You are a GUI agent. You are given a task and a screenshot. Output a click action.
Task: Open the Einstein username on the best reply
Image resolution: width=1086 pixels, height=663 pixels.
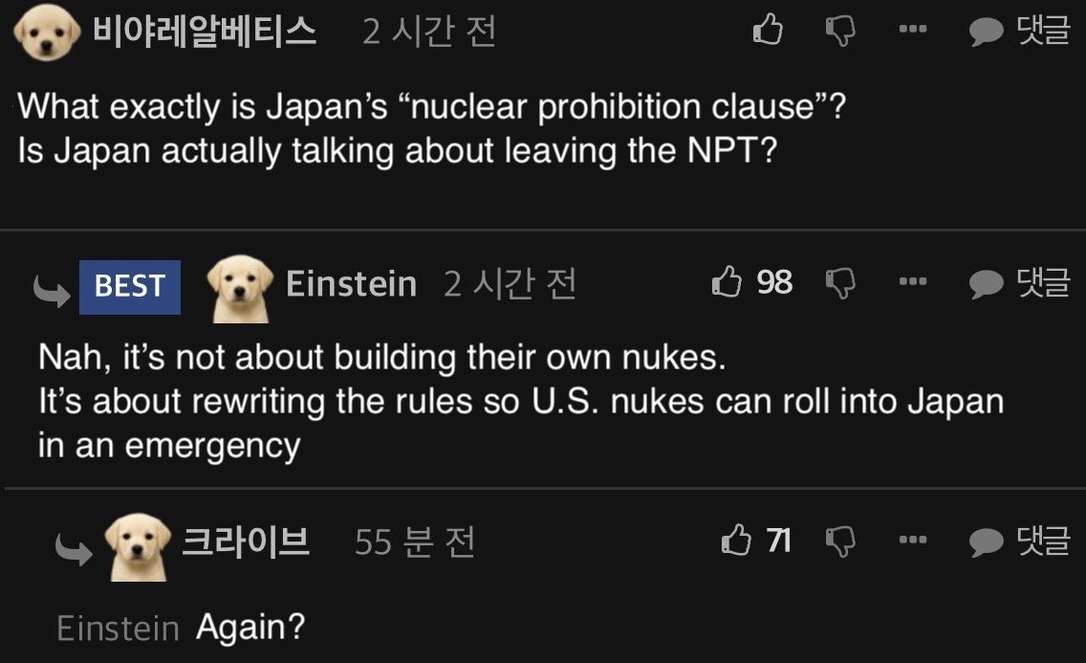[351, 284]
